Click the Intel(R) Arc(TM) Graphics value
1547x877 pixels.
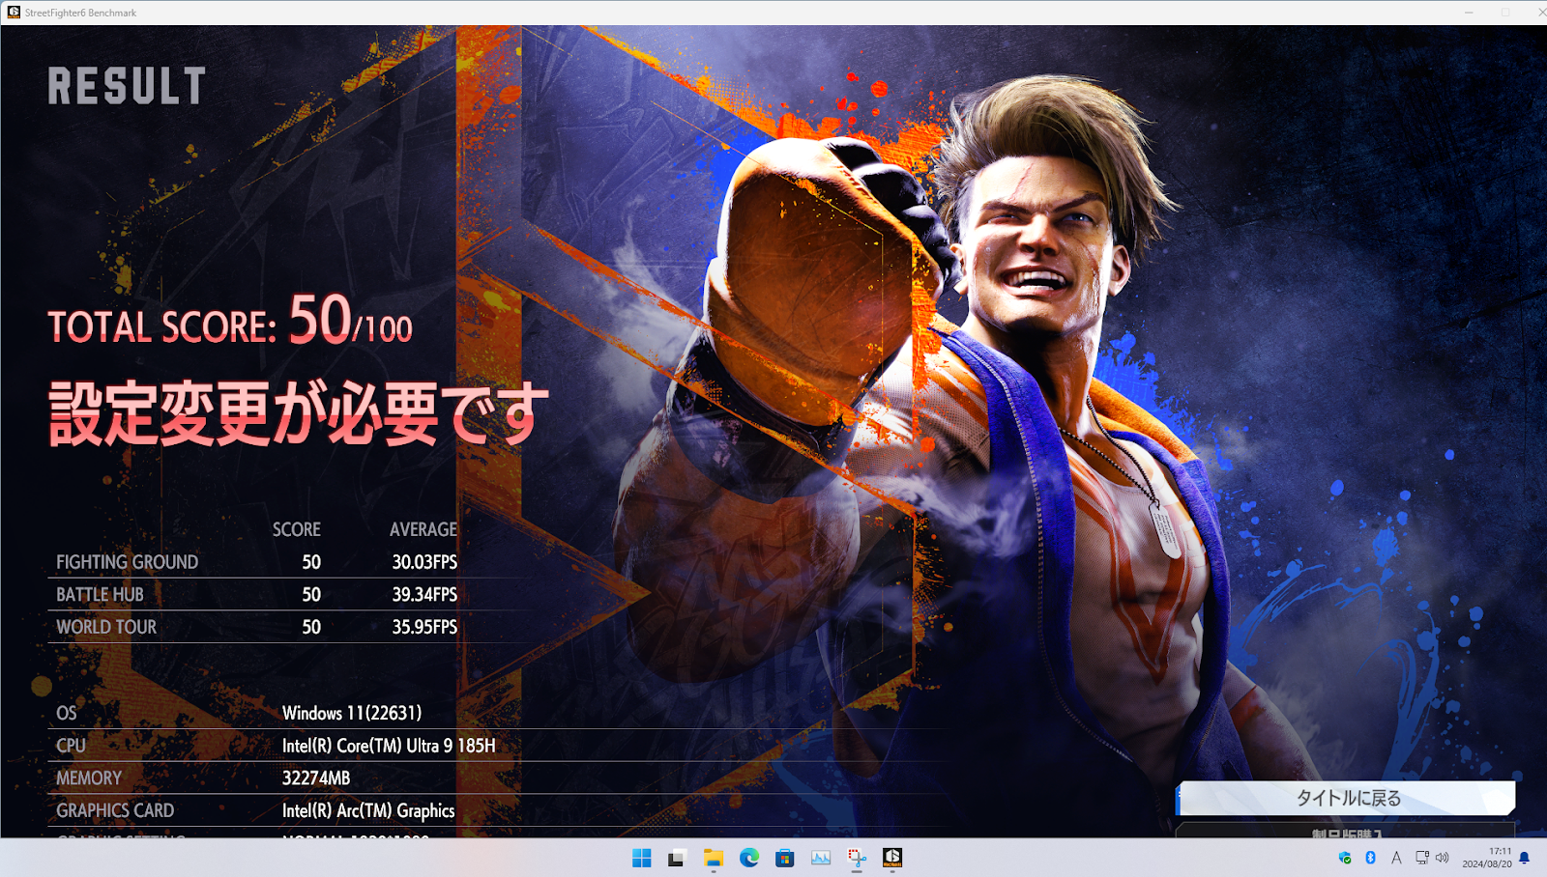[x=368, y=810]
